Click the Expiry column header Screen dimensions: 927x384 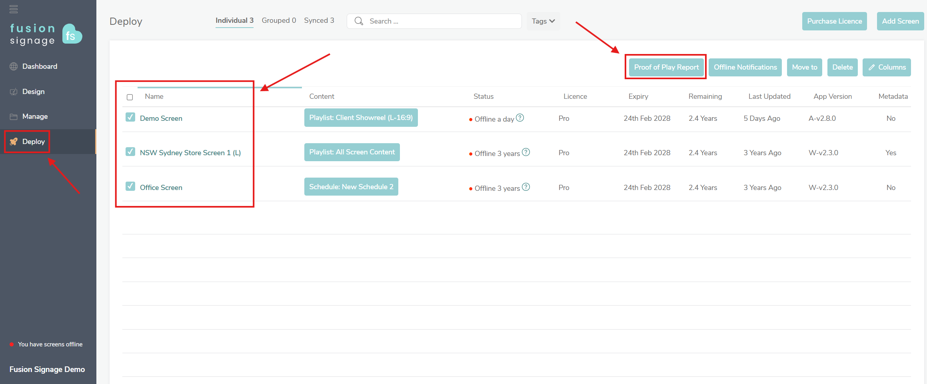pos(638,96)
